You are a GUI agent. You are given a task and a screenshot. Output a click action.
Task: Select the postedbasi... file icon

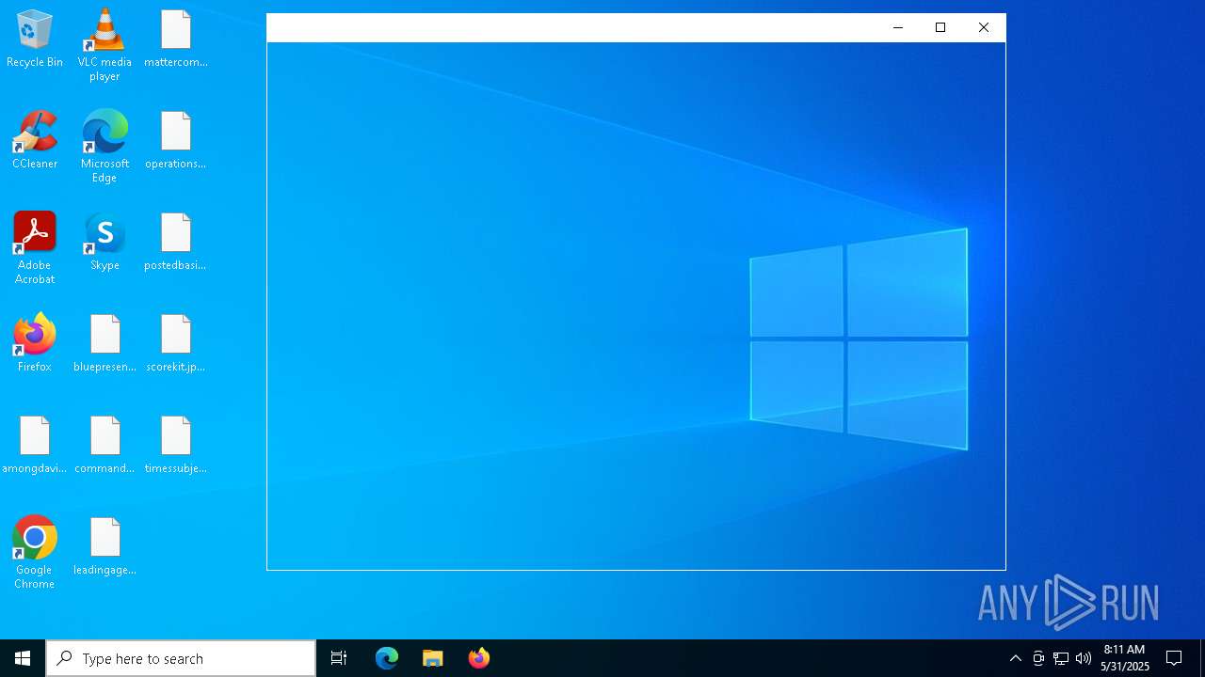176,242
